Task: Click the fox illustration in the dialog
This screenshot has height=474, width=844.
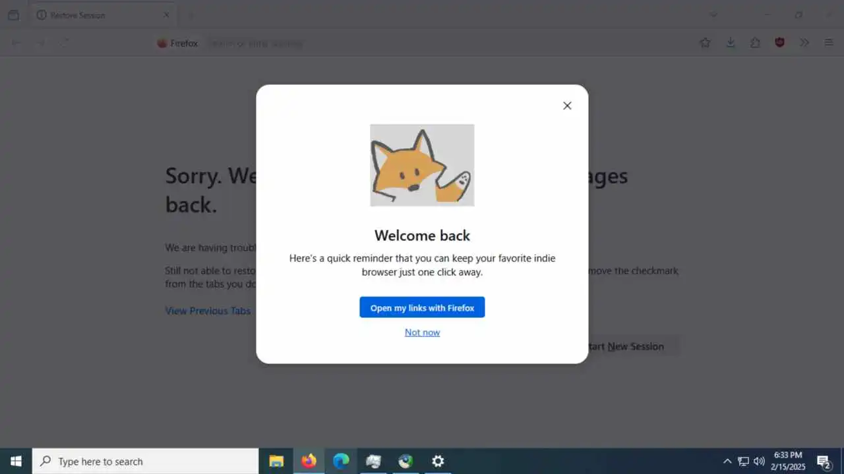Action: point(422,165)
